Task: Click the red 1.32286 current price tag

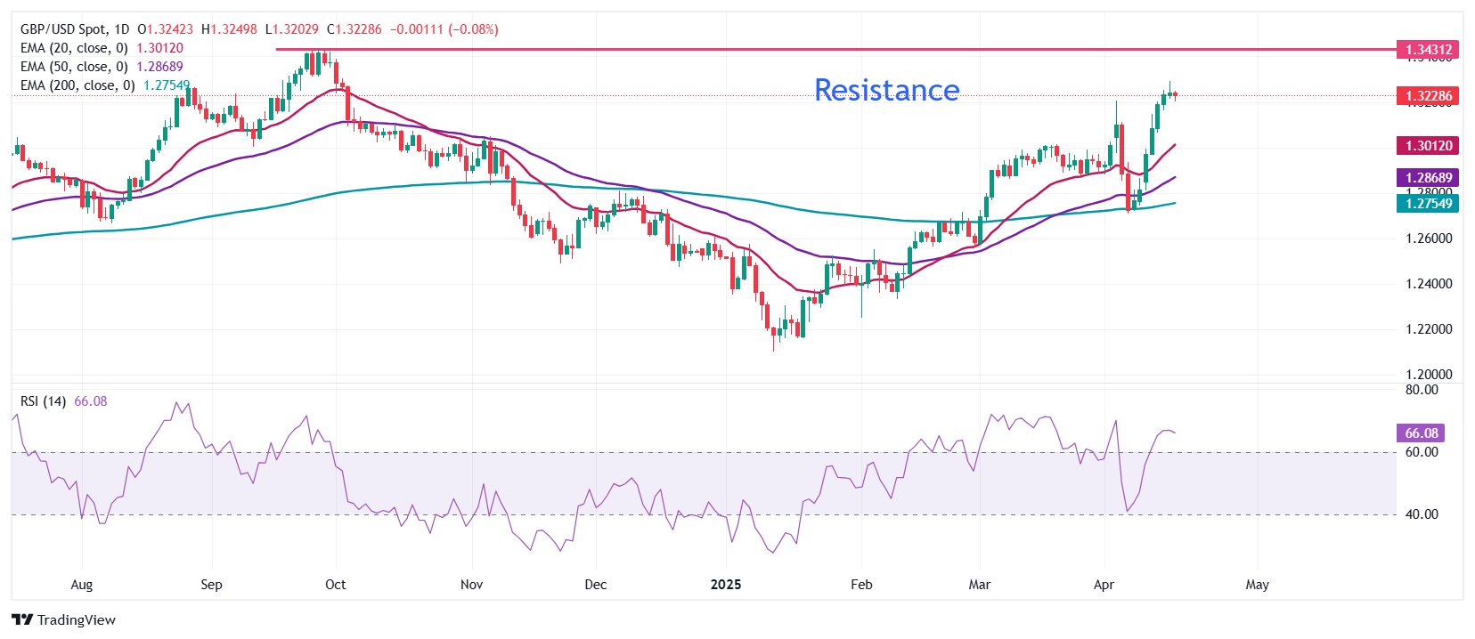Action: 1428,96
